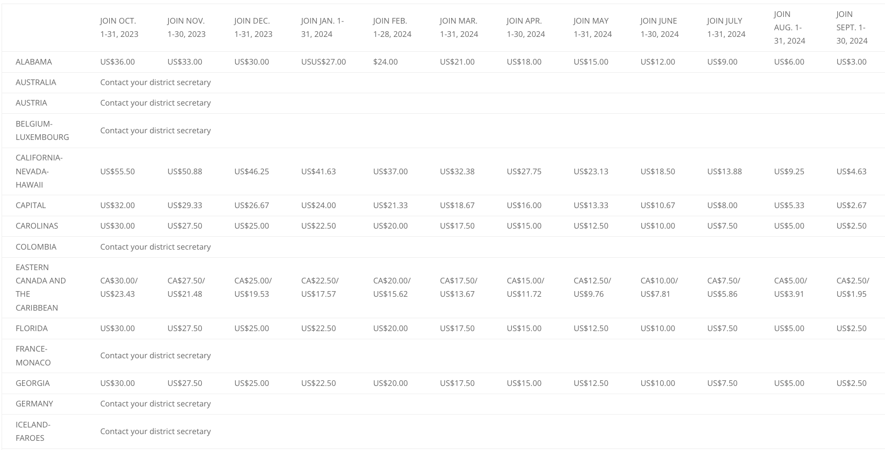Click the BELGIUM-LUXEMBOURG district name
Viewport: 885px width, 450px height.
click(42, 131)
